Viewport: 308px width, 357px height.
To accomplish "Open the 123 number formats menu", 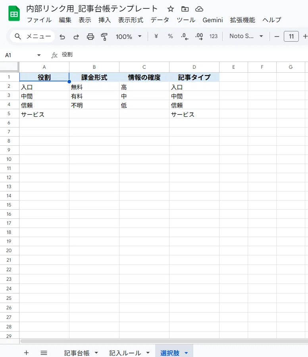I will 213,37.
